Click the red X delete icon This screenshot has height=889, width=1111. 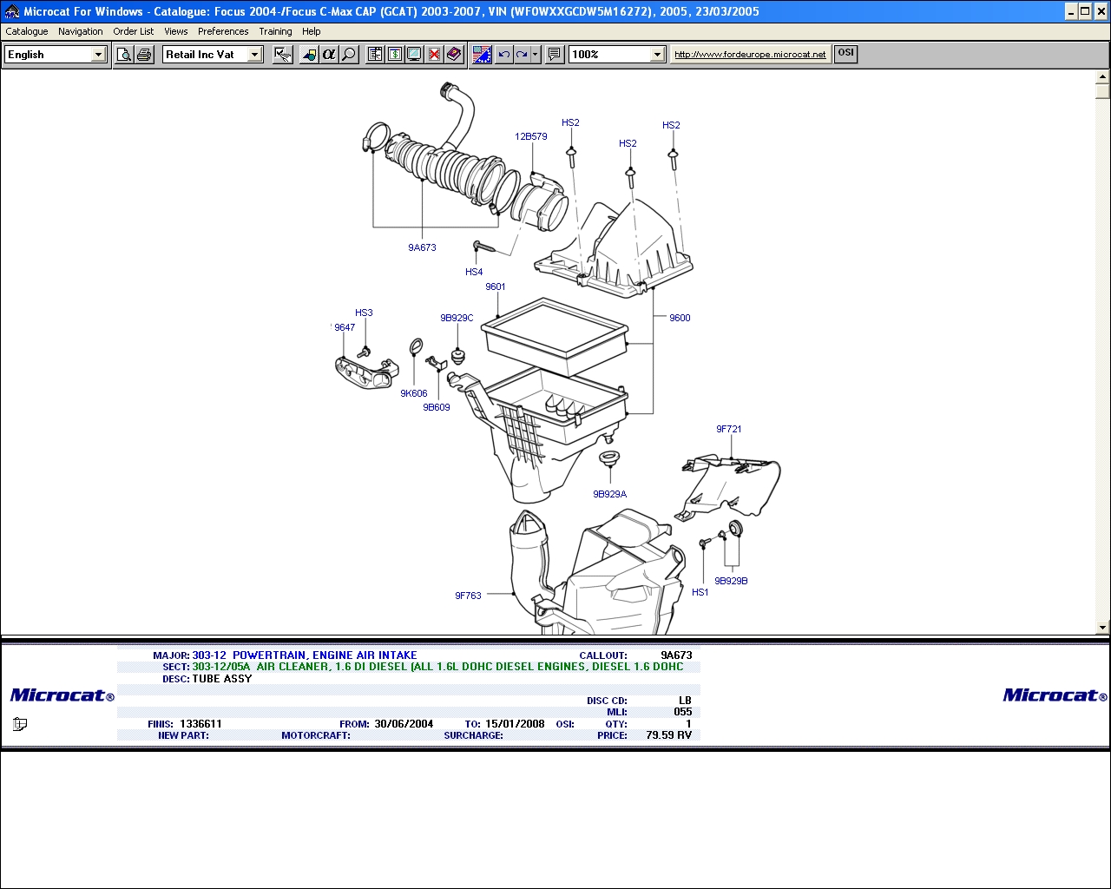pos(435,55)
